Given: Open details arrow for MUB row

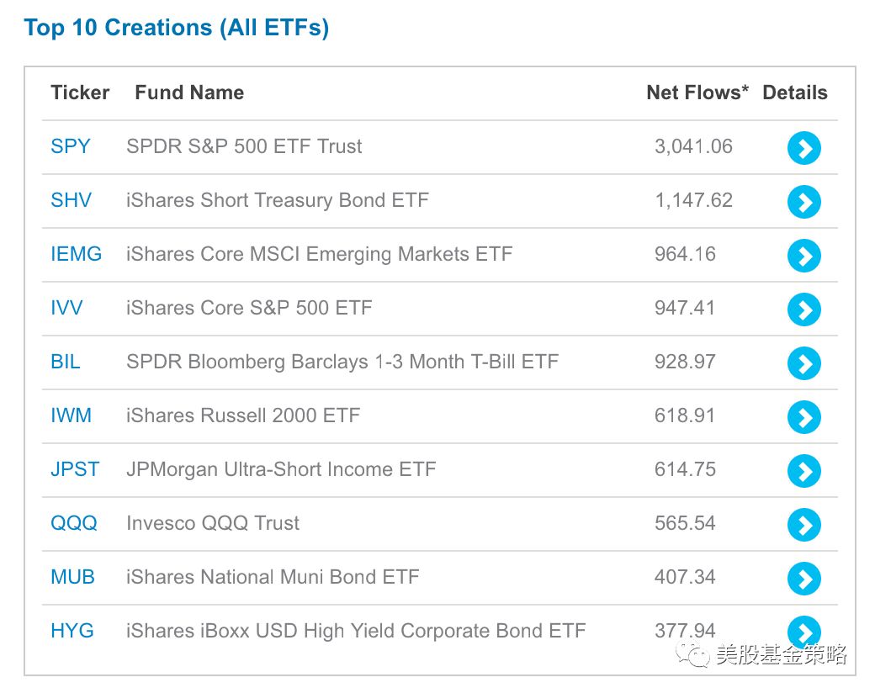Looking at the screenshot, I should tap(803, 579).
